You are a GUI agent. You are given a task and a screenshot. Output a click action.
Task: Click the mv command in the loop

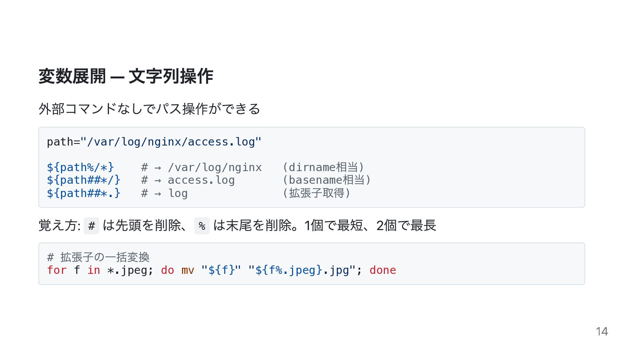click(x=188, y=270)
